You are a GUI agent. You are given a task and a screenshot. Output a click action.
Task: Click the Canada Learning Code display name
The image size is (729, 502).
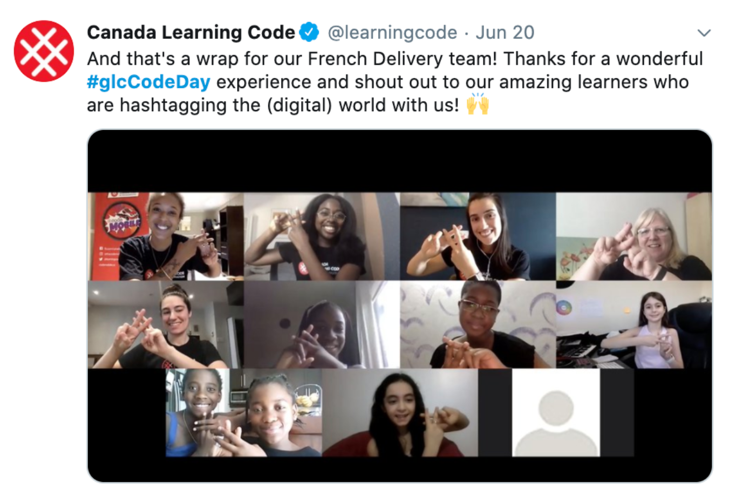click(191, 32)
